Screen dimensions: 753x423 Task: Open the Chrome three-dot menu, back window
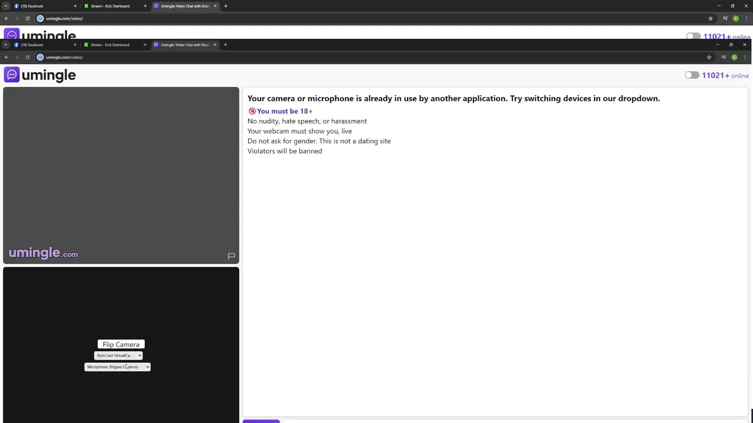(x=746, y=18)
